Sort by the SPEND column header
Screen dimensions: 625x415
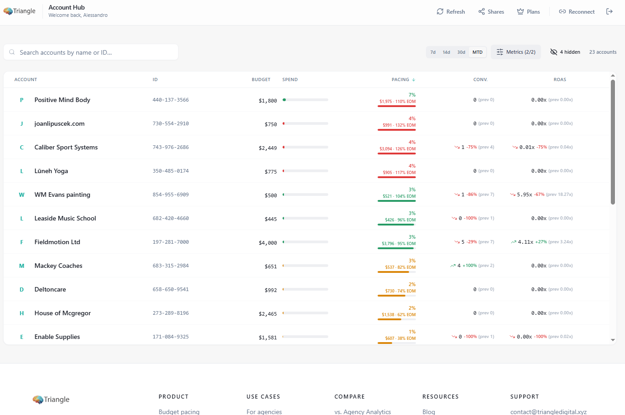point(290,80)
